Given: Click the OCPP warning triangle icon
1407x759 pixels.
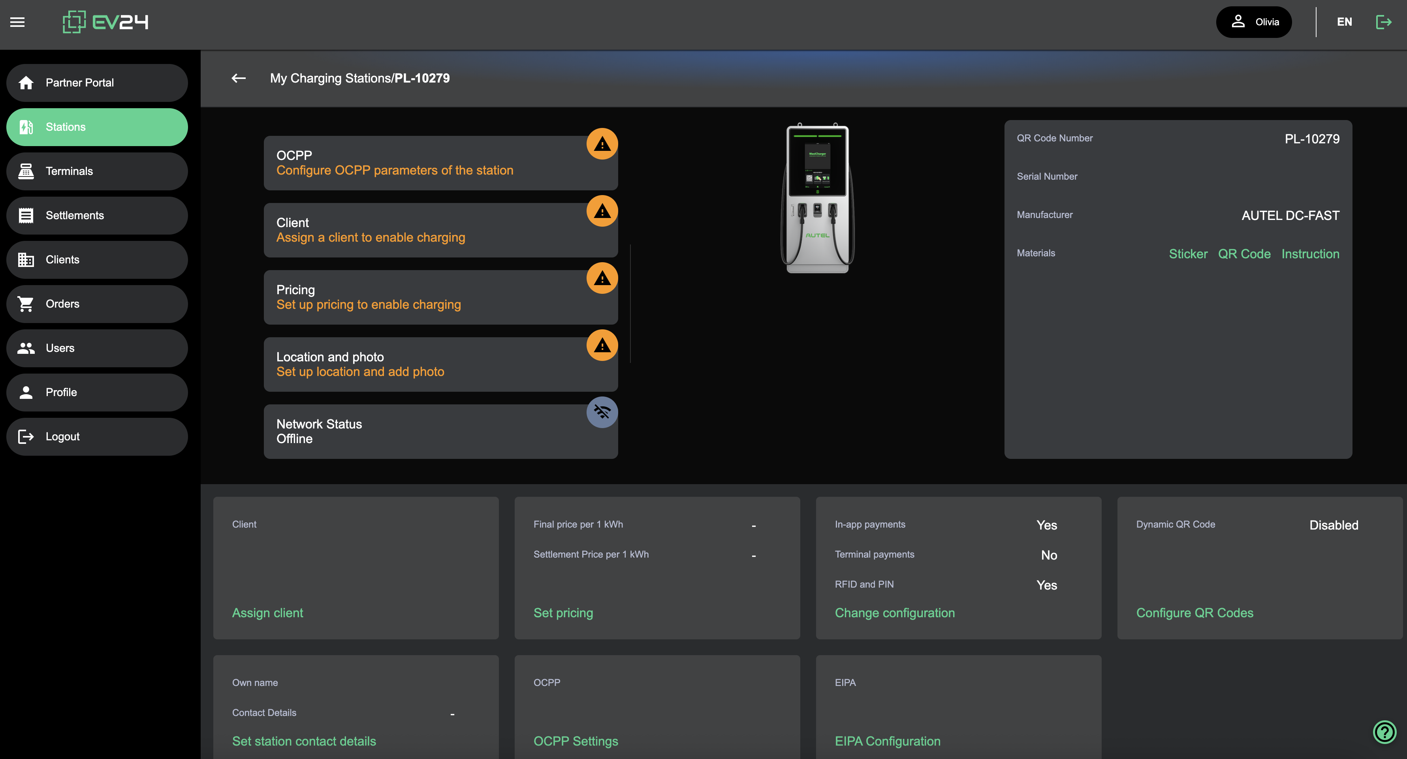Looking at the screenshot, I should [x=602, y=144].
